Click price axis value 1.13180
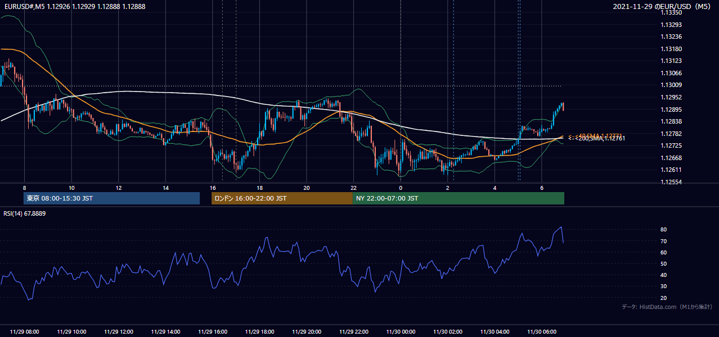The height and width of the screenshot is (337, 719). tap(671, 49)
